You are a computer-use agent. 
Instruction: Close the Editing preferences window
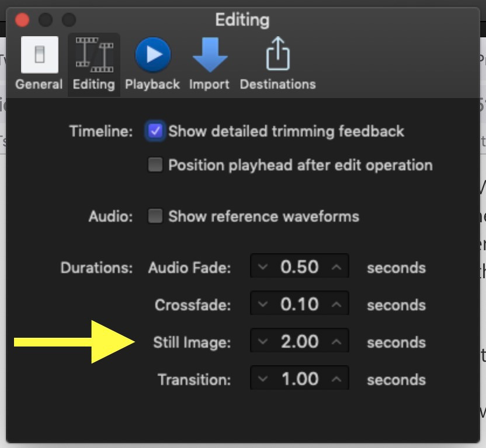tap(22, 20)
